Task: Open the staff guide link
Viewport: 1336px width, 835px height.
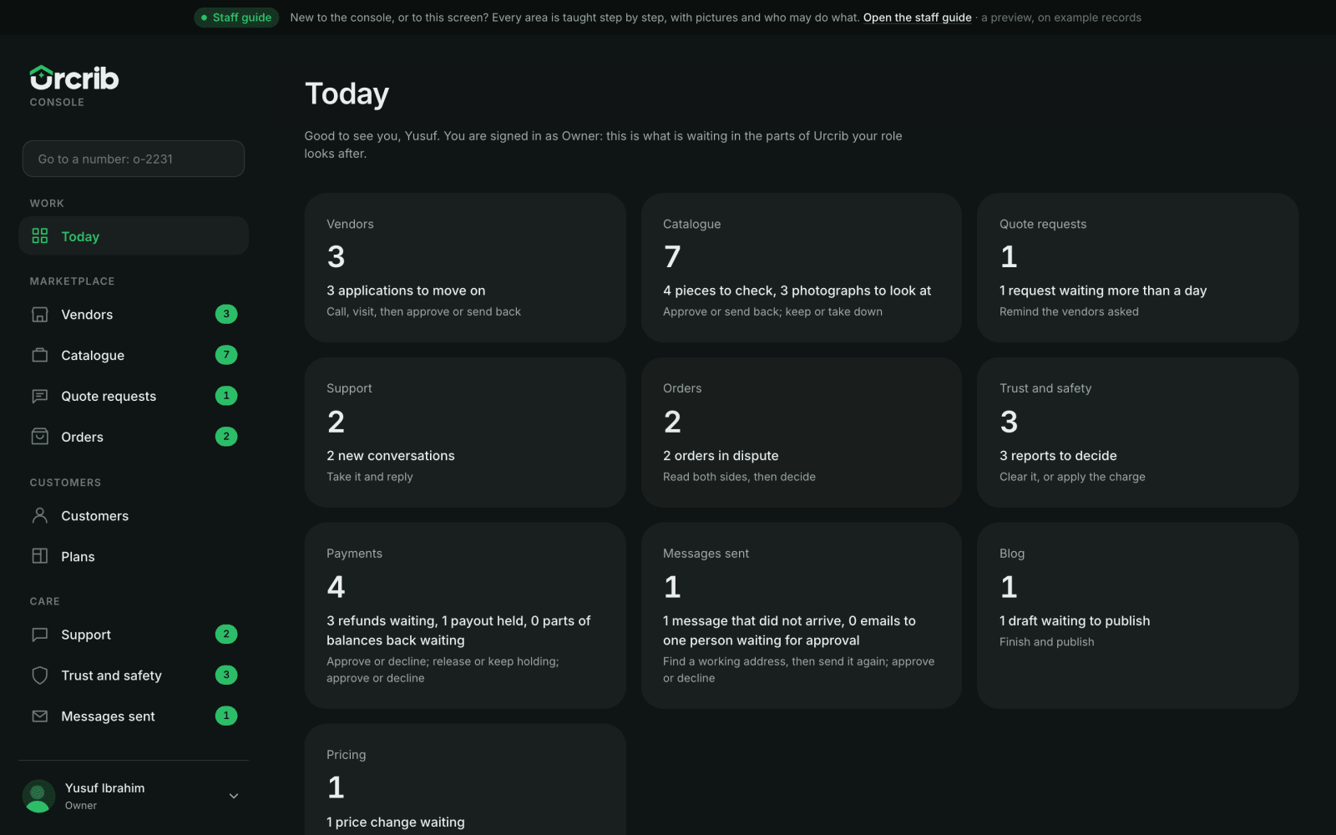Action: 917,18
